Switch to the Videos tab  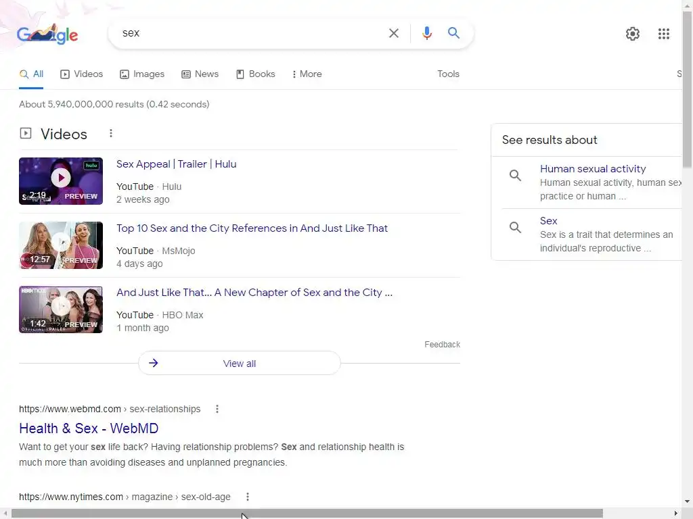click(81, 74)
